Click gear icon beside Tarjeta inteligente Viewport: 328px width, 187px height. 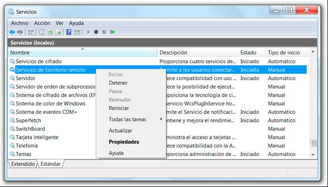(x=12, y=137)
